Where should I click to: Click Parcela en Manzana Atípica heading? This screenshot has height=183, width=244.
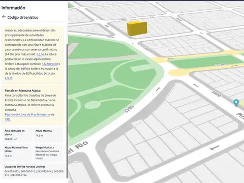pyautogui.click(x=22, y=90)
